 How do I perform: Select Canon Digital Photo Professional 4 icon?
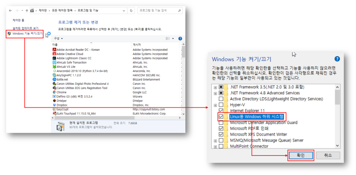[54, 84]
